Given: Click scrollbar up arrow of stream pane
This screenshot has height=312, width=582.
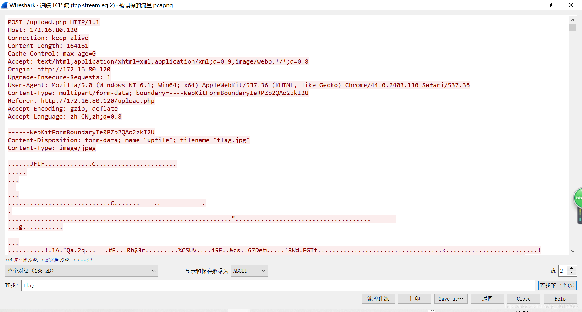Looking at the screenshot, I should click(573, 20).
